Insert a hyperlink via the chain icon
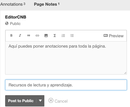 click(x=37, y=35)
